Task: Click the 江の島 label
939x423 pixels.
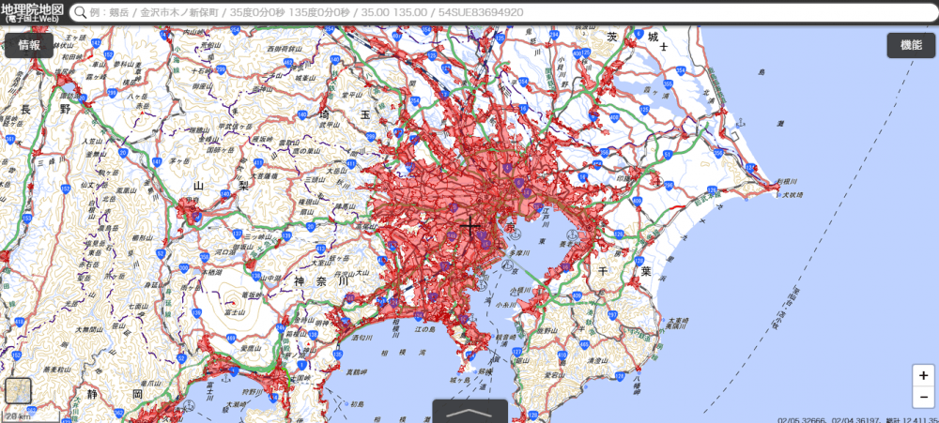Action: click(424, 329)
